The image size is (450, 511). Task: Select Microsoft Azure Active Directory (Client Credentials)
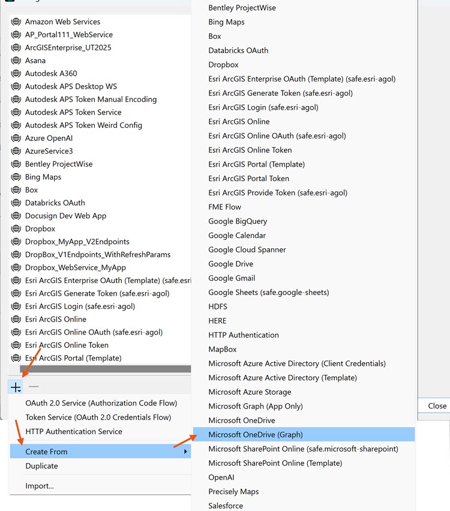pos(297,363)
